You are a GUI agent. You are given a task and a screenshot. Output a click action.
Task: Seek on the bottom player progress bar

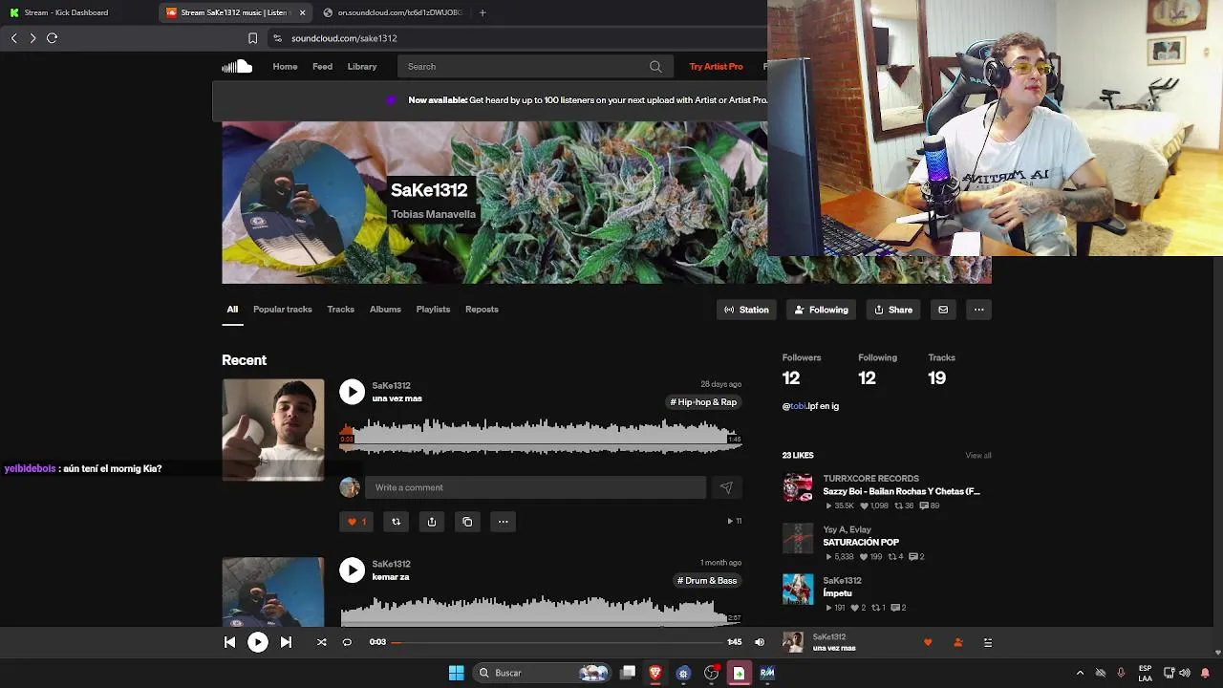557,643
